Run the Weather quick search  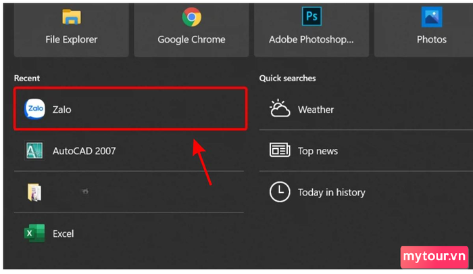tap(366, 110)
